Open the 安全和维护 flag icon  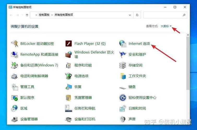tap(123, 55)
